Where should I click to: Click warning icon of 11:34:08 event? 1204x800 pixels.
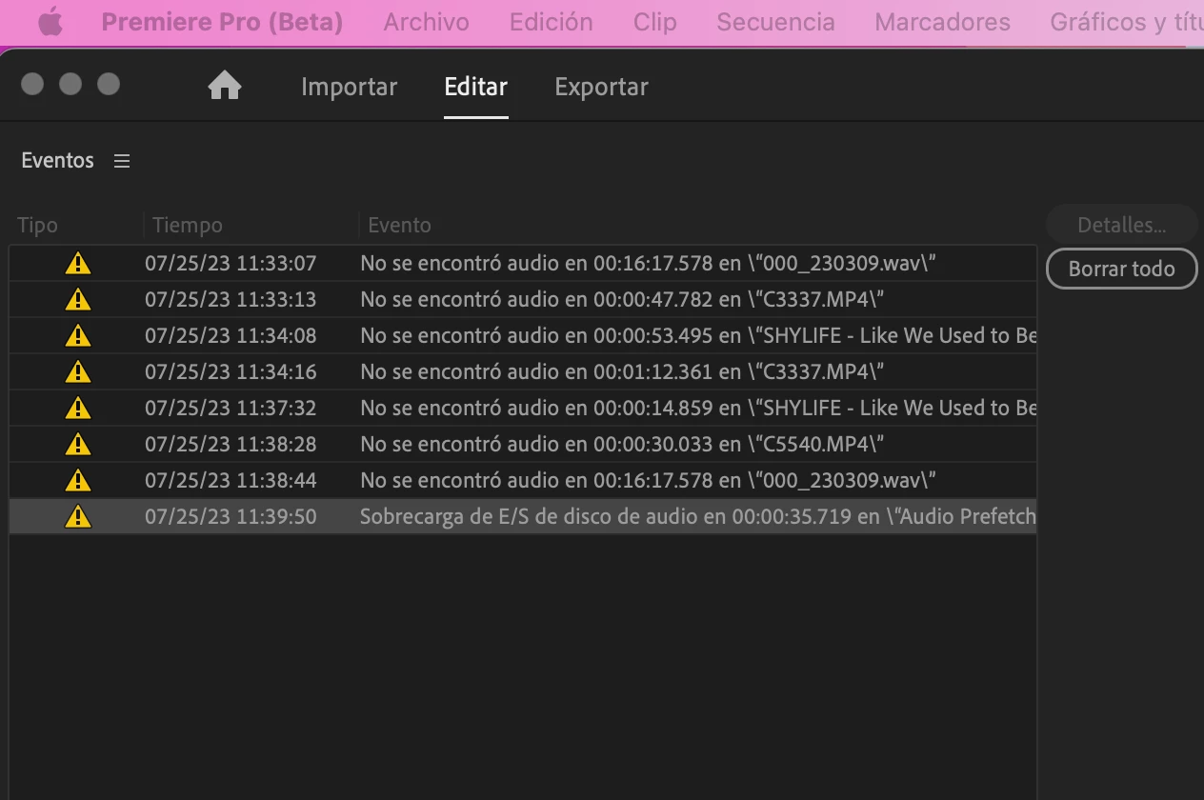point(78,335)
